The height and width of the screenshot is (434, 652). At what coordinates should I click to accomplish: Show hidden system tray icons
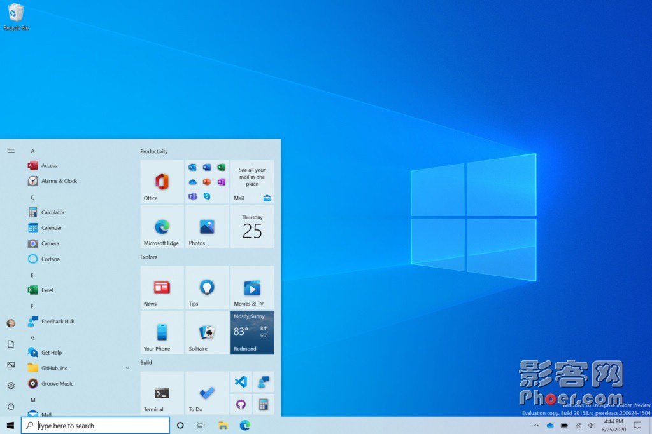[x=536, y=425]
